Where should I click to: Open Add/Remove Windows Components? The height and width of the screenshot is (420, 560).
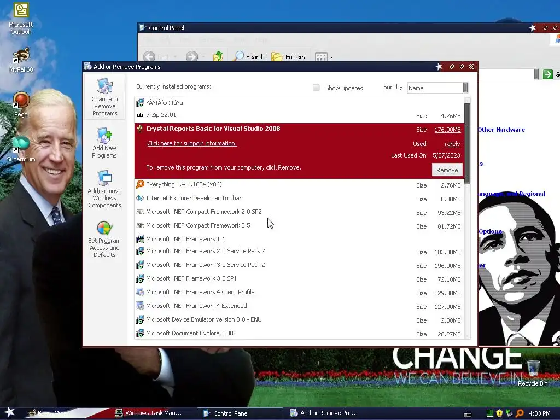[104, 189]
